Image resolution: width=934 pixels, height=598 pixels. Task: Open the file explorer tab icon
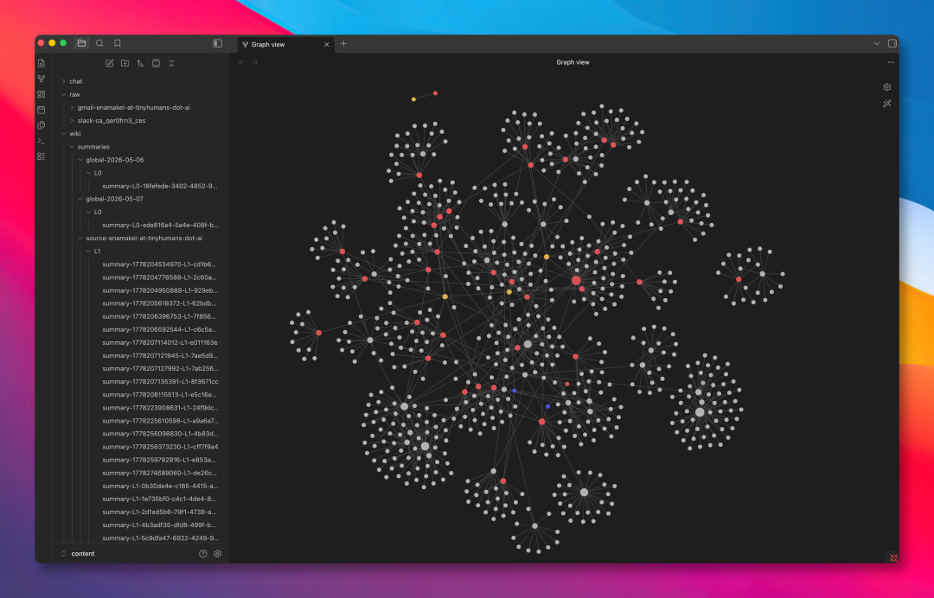tap(81, 43)
